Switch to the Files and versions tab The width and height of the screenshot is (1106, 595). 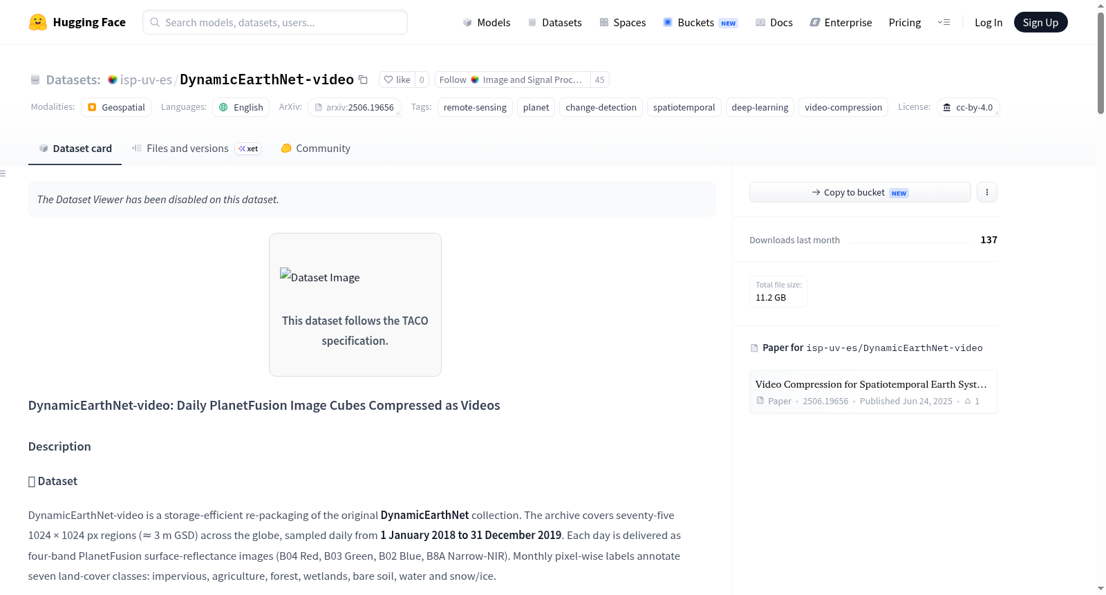(196, 148)
